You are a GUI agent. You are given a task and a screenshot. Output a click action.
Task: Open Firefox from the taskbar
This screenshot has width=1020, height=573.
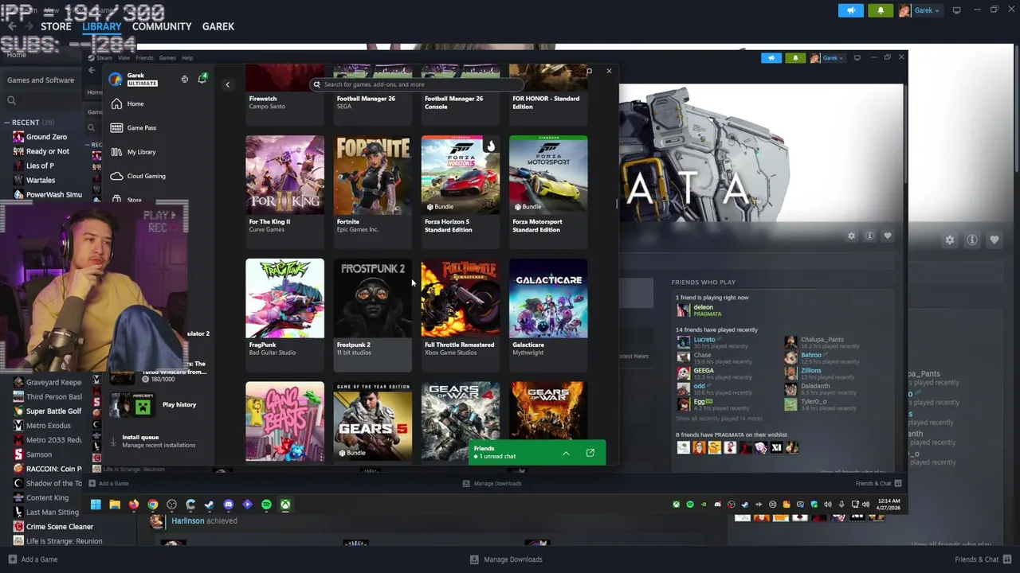click(x=133, y=505)
